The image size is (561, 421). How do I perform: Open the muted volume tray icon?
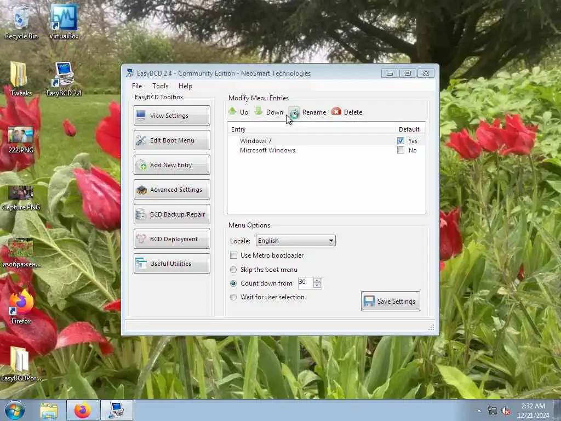click(x=506, y=411)
